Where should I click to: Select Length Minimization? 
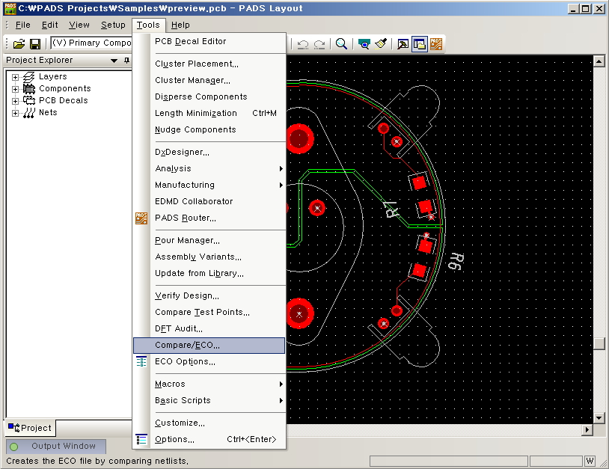coord(209,114)
